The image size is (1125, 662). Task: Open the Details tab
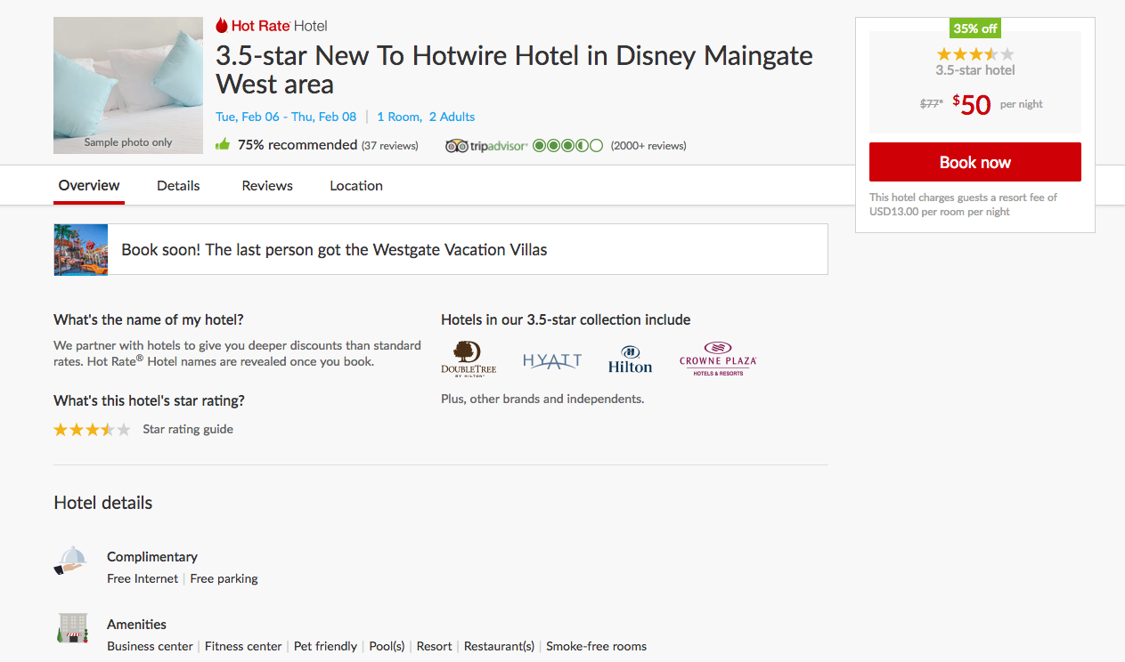click(178, 185)
